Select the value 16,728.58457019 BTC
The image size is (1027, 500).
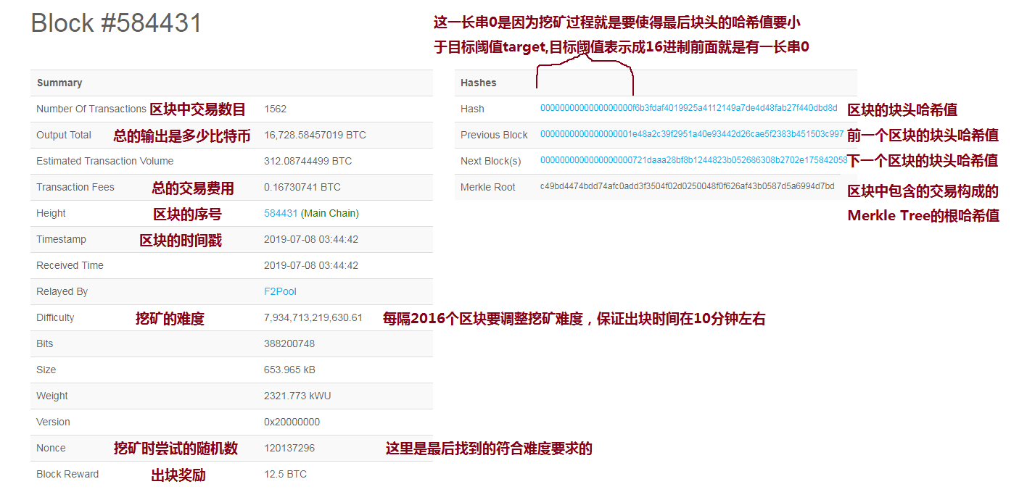pos(315,135)
